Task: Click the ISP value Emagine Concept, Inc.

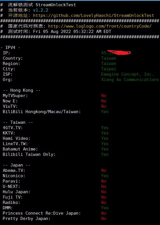Action: tap(127, 74)
